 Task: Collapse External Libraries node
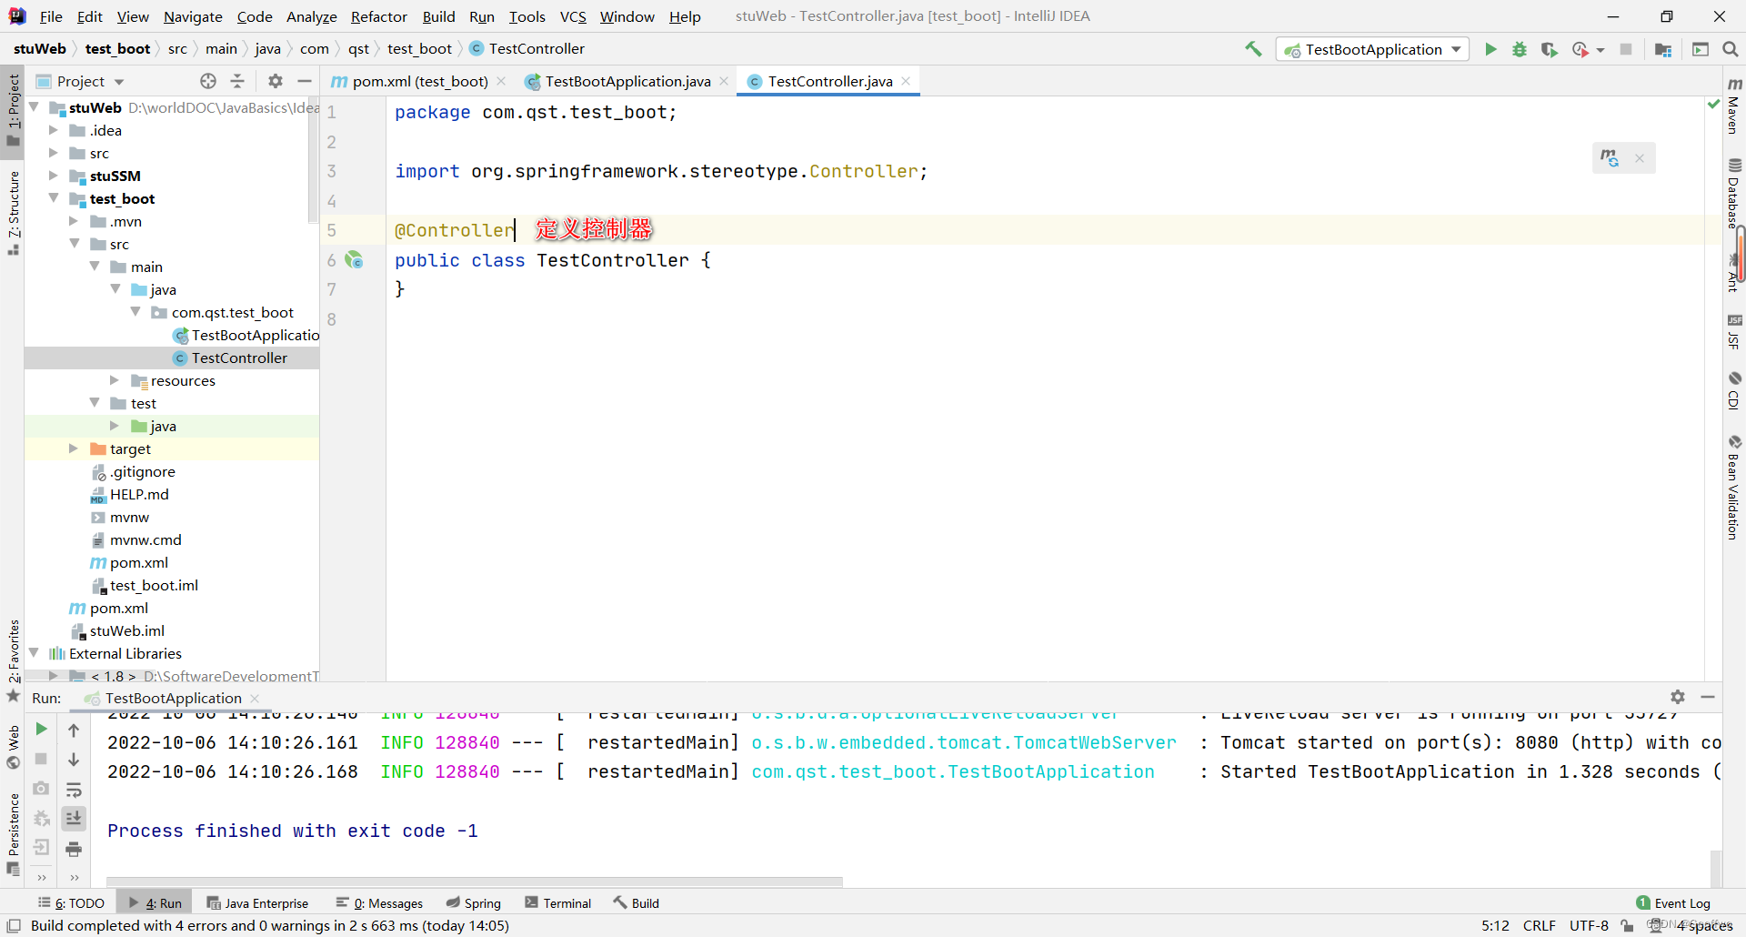(x=34, y=653)
